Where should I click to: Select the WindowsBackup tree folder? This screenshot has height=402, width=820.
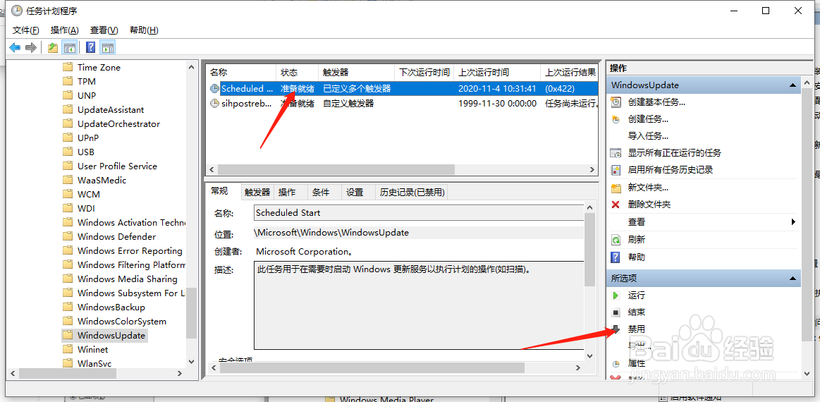pos(111,307)
